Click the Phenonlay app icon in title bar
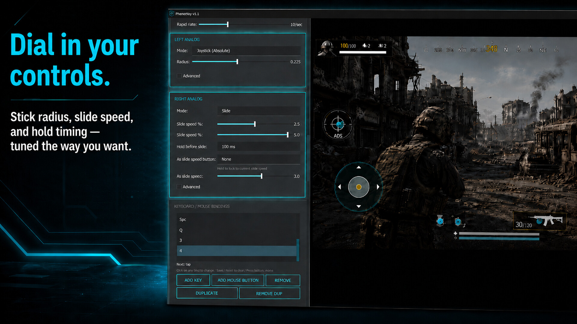 coord(172,13)
